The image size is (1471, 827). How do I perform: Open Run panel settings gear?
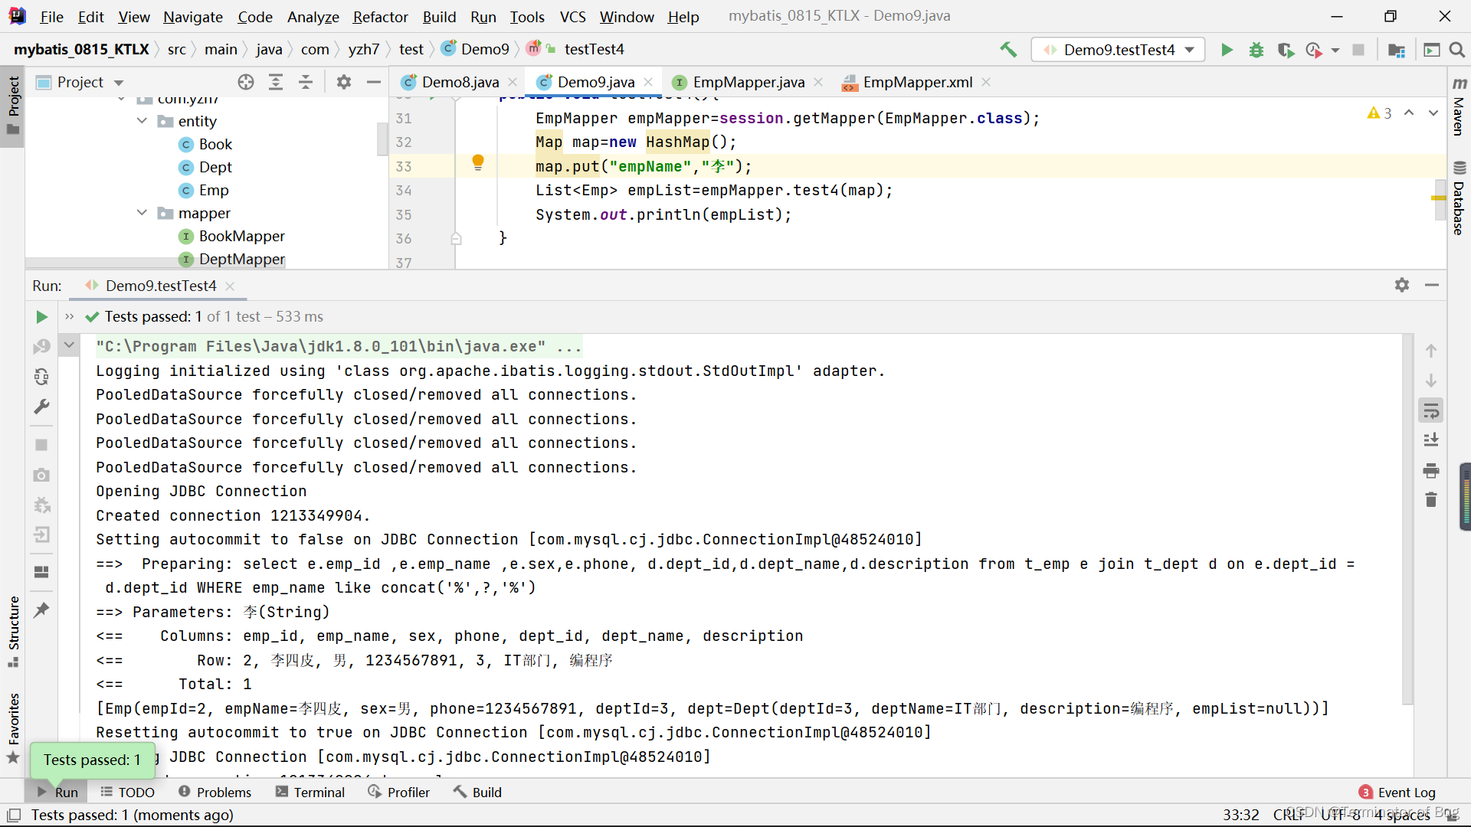pos(1402,285)
